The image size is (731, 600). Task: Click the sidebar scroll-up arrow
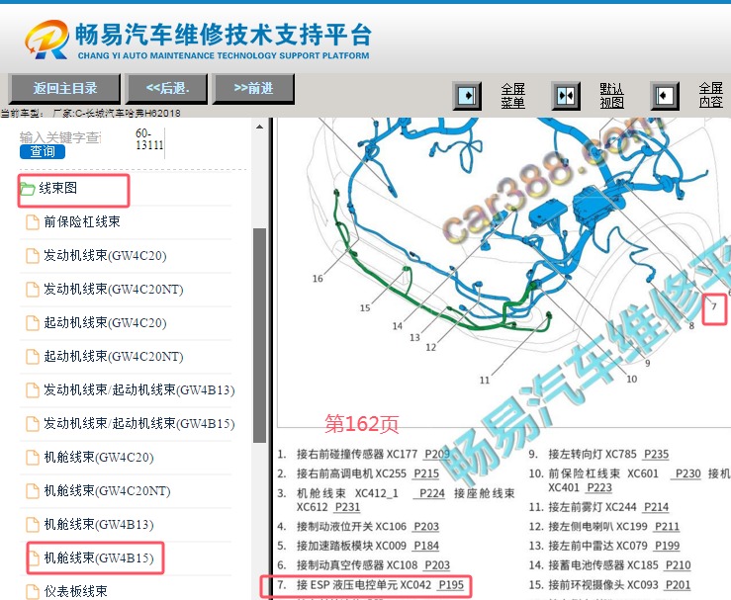(x=260, y=127)
